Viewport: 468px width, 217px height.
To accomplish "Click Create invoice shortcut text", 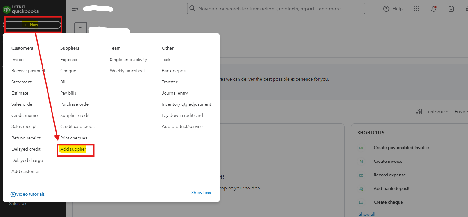I will pyautogui.click(x=388, y=161).
